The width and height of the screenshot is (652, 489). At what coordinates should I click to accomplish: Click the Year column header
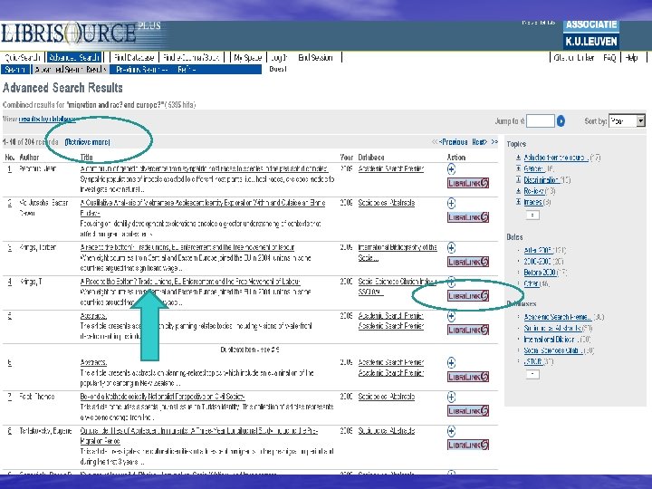click(346, 158)
